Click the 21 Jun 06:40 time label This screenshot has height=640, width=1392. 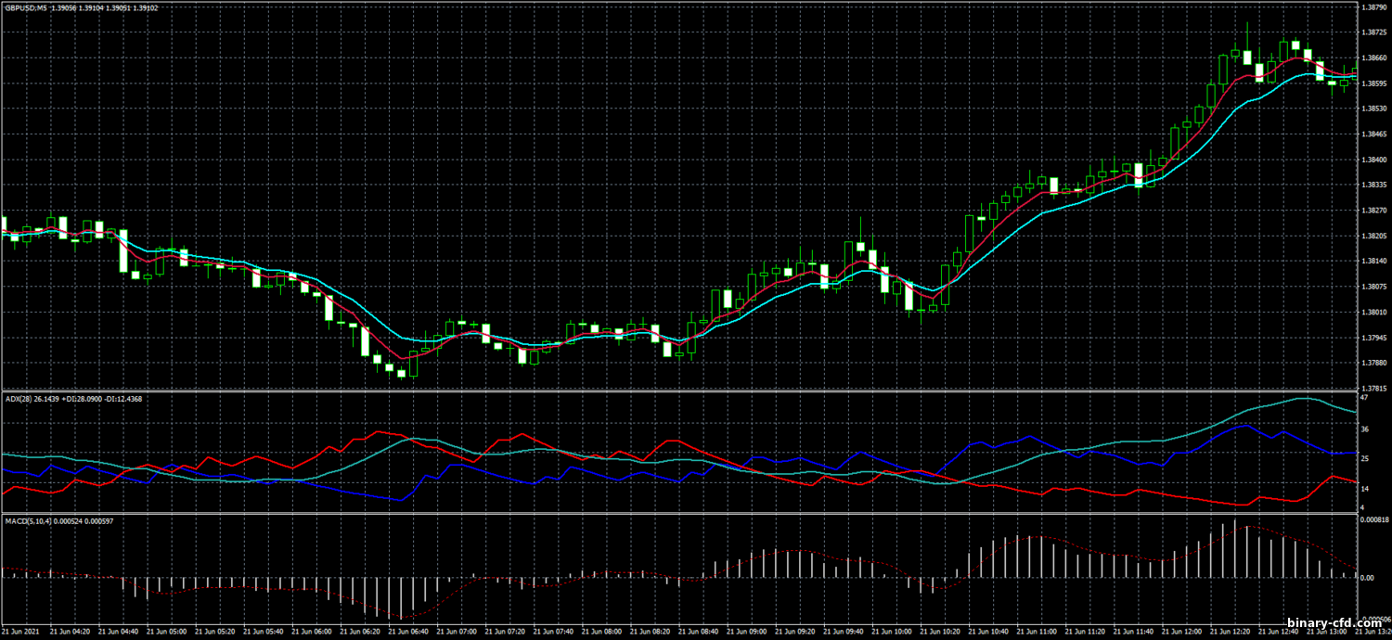(x=408, y=630)
